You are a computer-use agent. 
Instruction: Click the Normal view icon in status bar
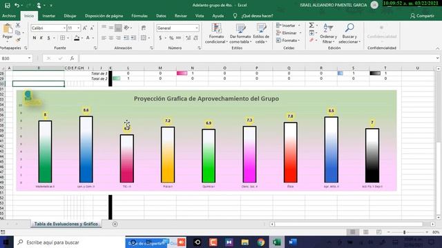coord(353,232)
